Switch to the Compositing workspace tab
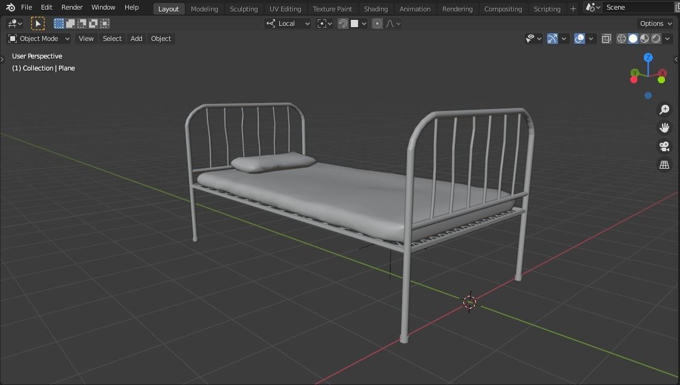Viewport: 680px width, 385px height. [503, 8]
